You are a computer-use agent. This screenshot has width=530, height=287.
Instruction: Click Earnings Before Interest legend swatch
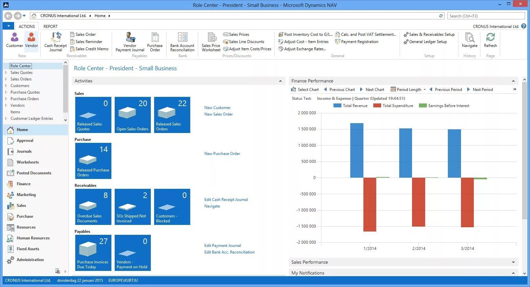pyautogui.click(x=423, y=105)
